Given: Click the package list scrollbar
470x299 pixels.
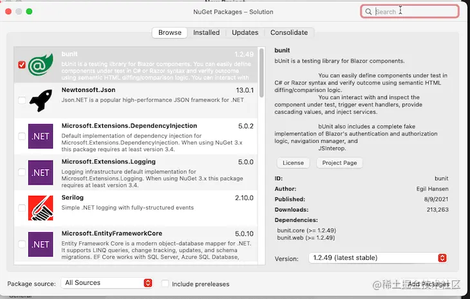Looking at the screenshot, I should pyautogui.click(x=261, y=73).
